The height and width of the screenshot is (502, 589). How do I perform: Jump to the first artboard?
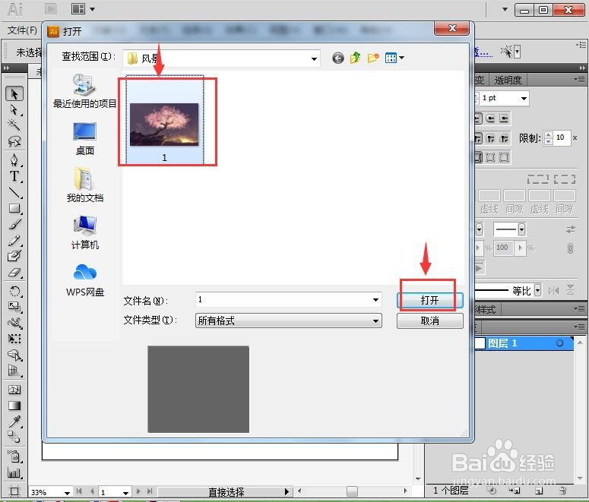pyautogui.click(x=79, y=491)
